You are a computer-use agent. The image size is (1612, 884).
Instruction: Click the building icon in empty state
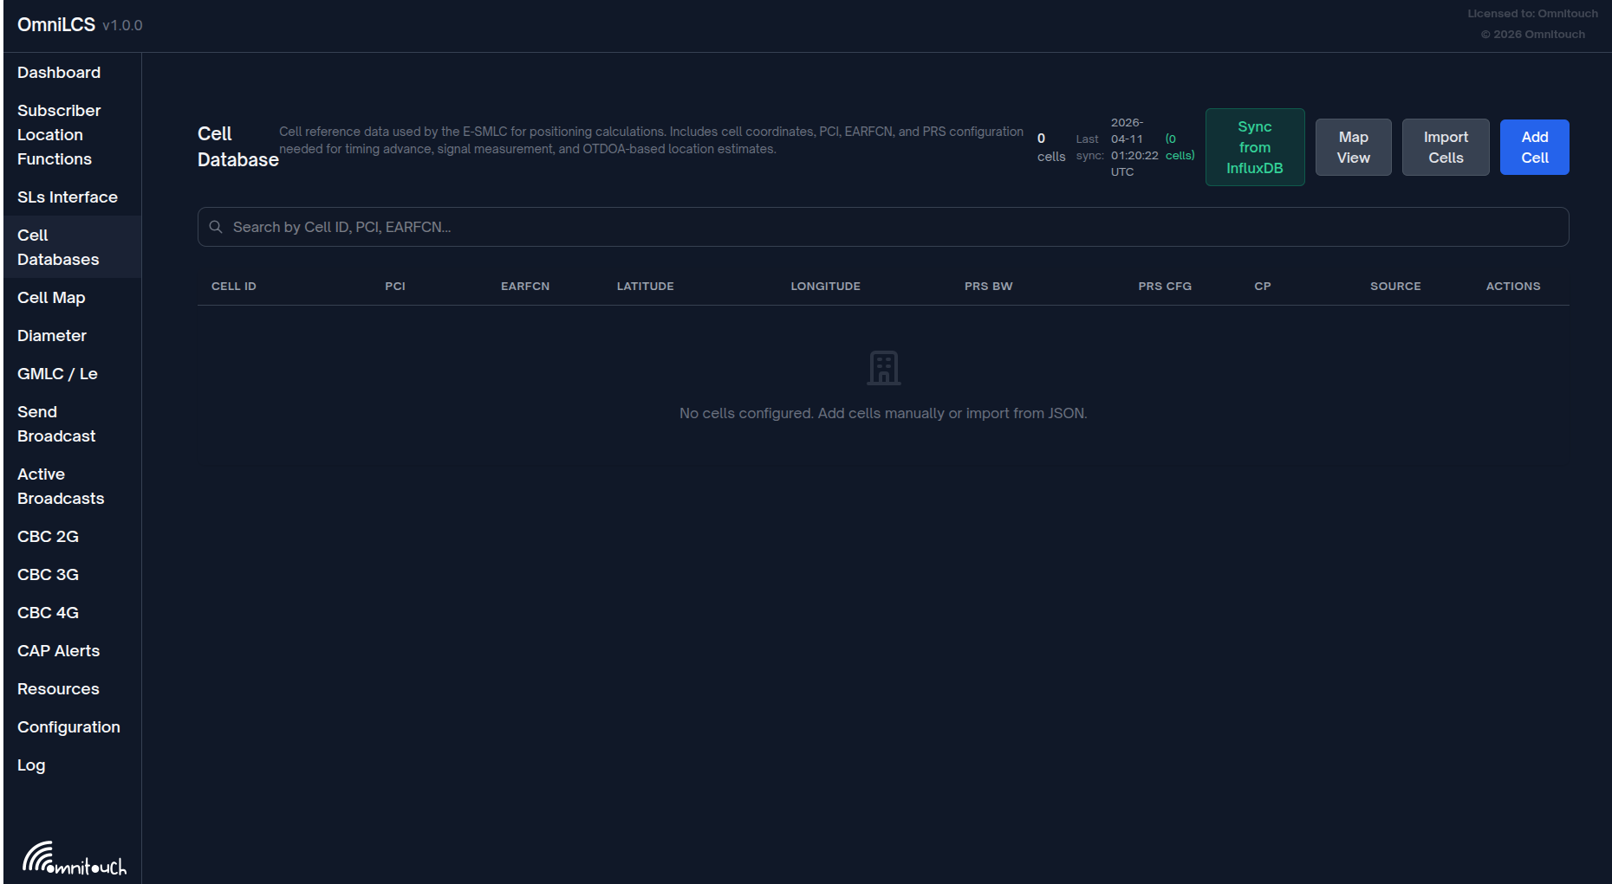(x=883, y=367)
